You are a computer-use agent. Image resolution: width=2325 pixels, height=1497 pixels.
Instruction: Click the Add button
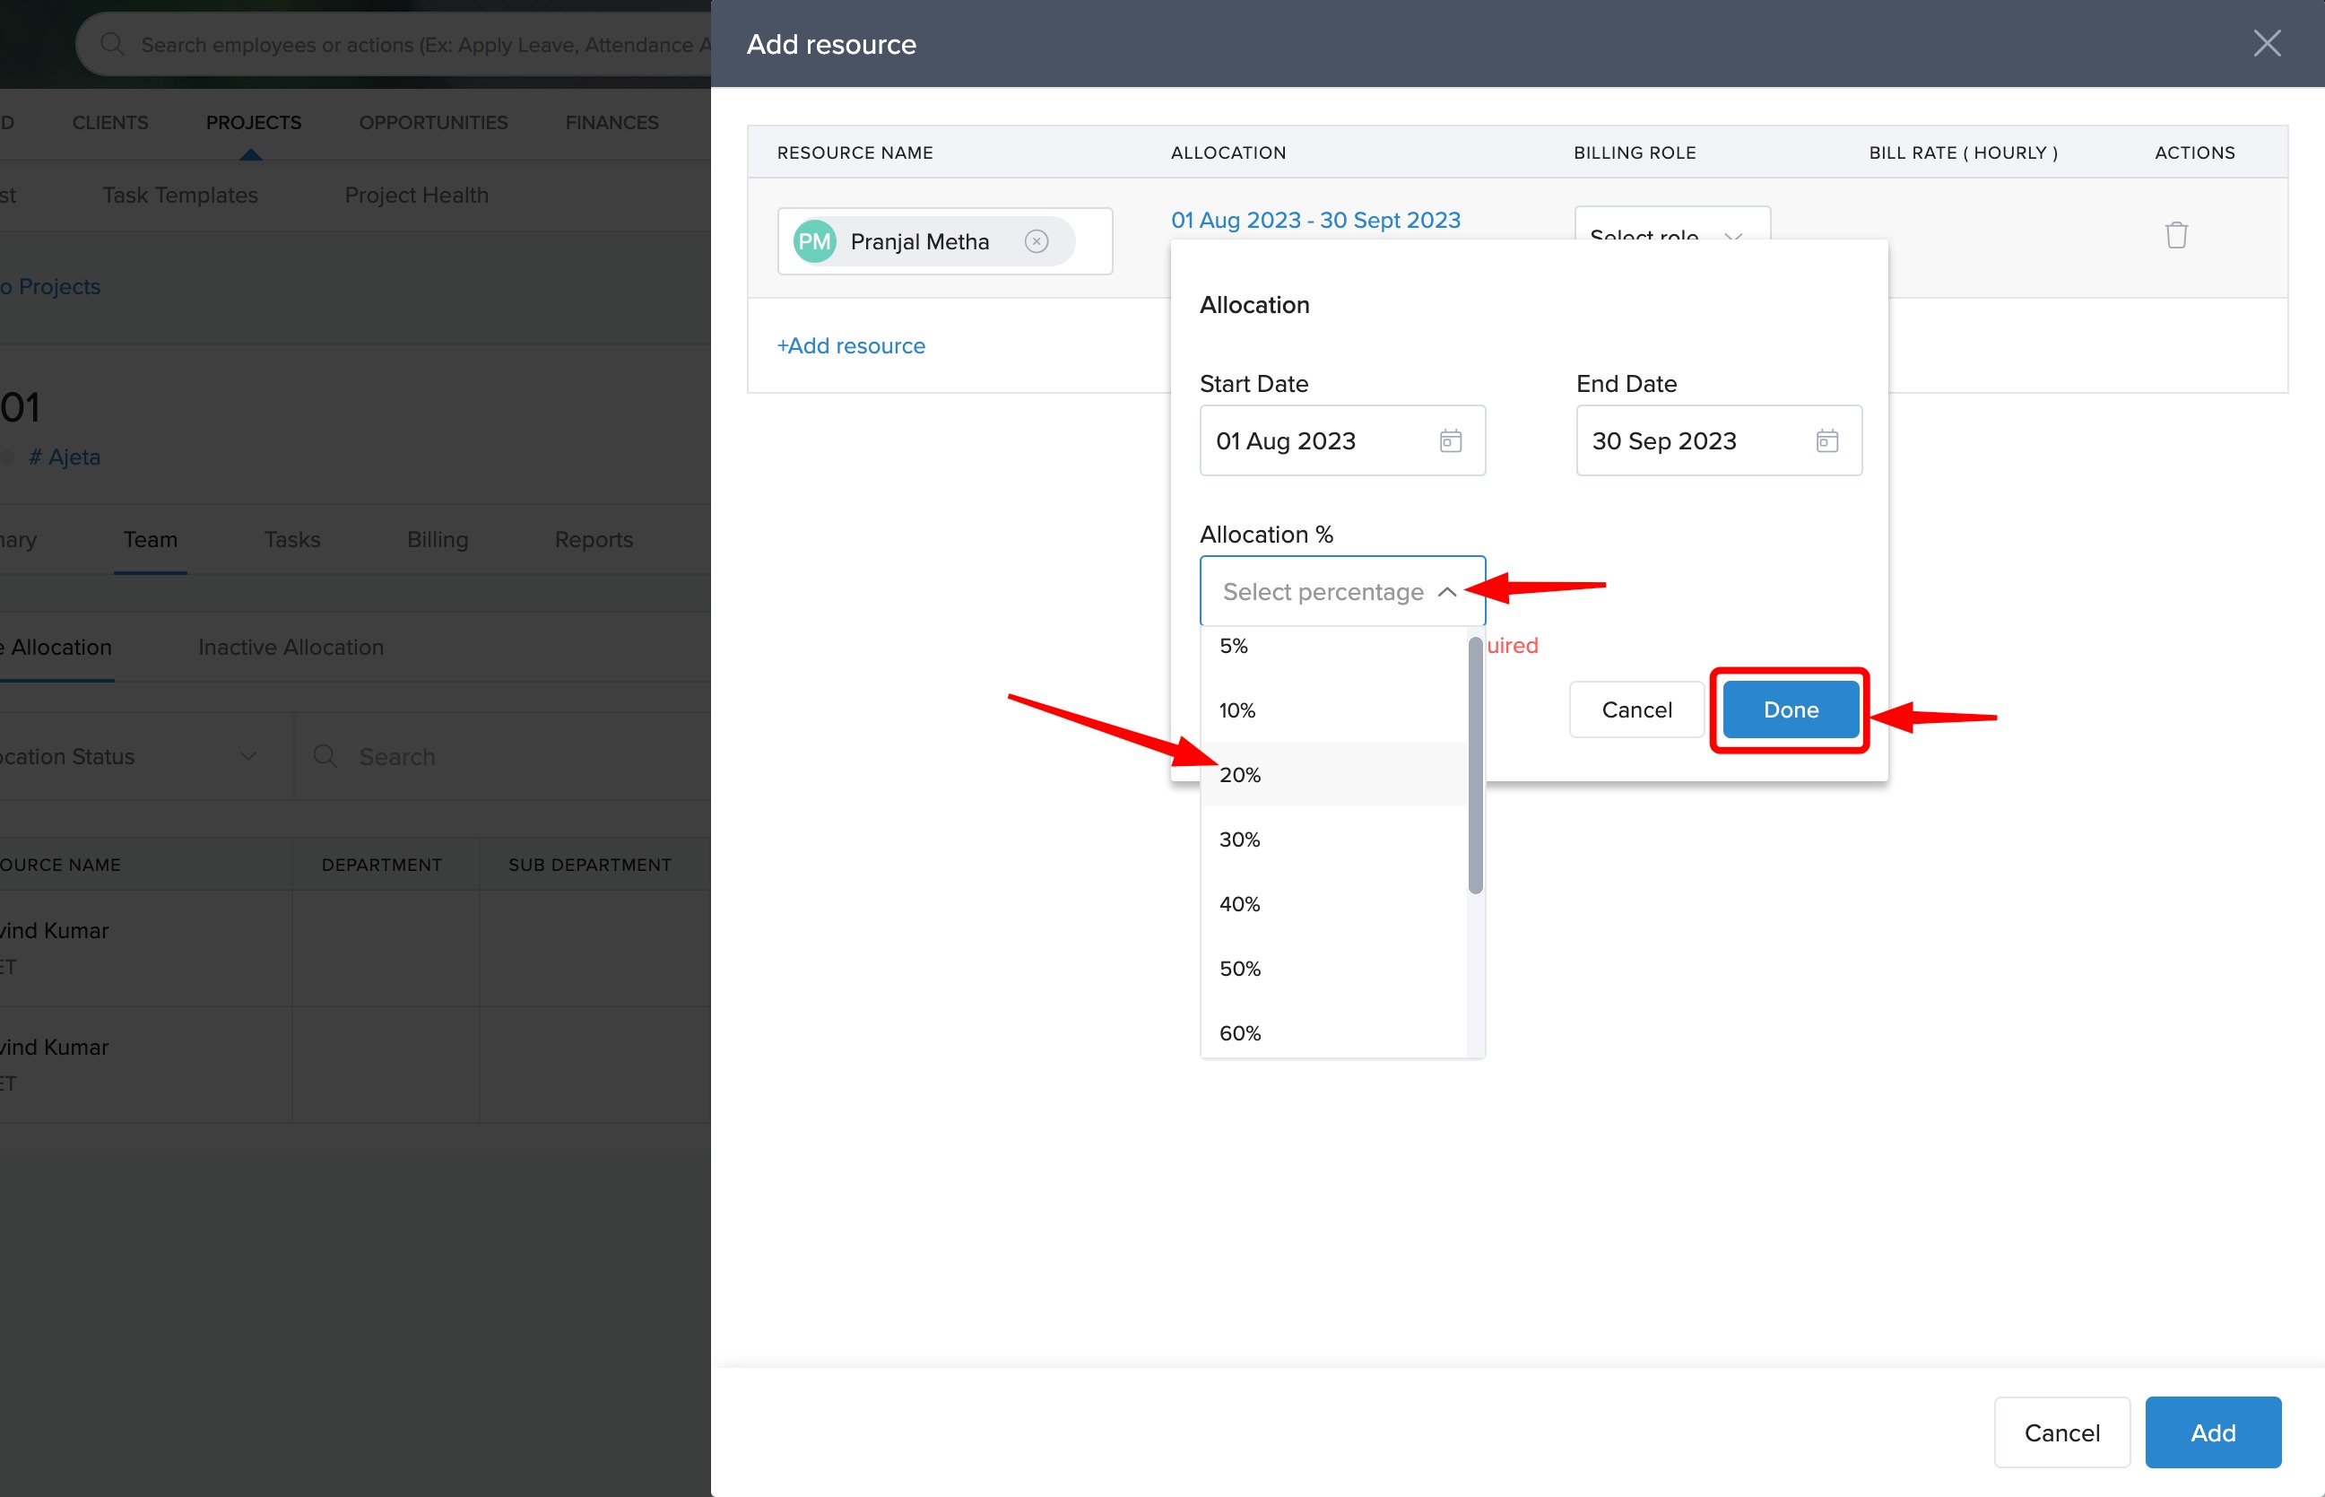(2212, 1432)
